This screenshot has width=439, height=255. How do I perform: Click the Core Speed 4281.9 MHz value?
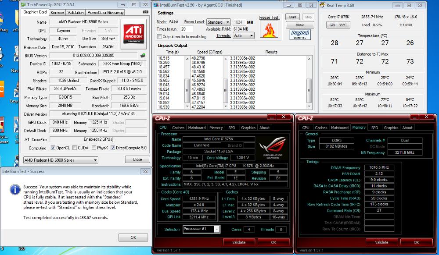(x=199, y=198)
